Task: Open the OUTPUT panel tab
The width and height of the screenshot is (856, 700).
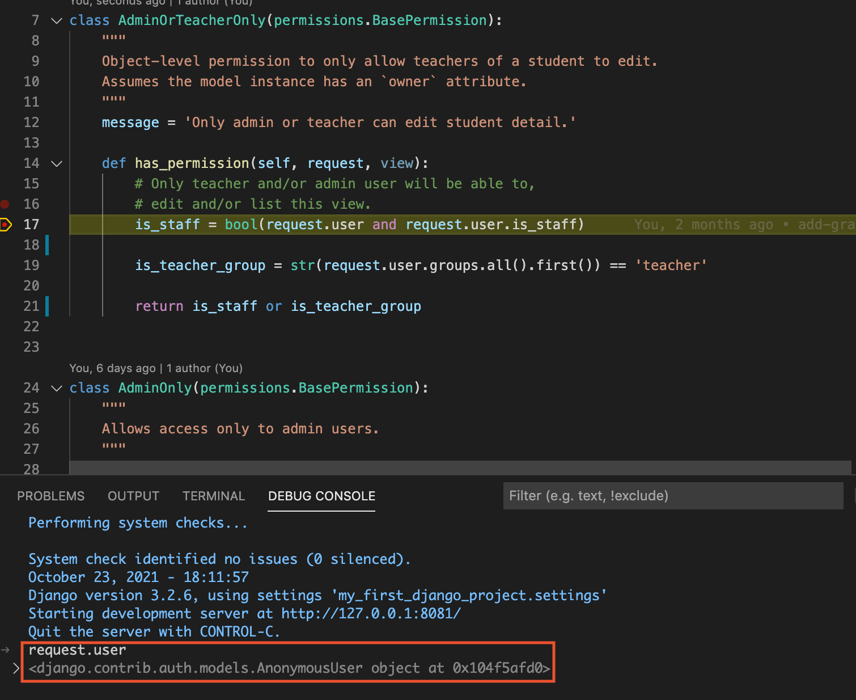Action: 133,496
